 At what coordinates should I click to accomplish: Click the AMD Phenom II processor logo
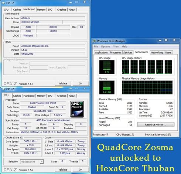coord(77,109)
